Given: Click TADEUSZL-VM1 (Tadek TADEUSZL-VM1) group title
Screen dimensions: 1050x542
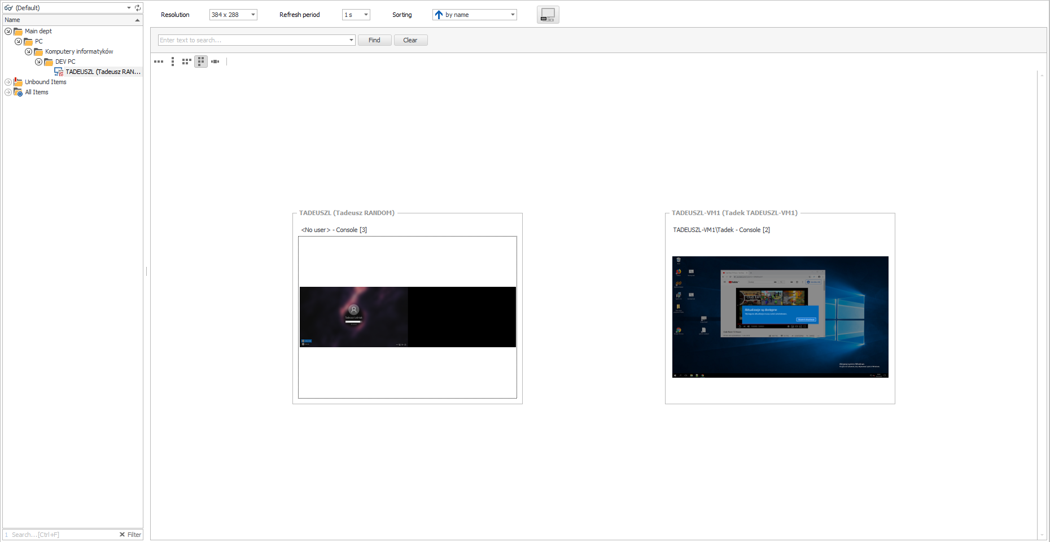Looking at the screenshot, I should (734, 213).
